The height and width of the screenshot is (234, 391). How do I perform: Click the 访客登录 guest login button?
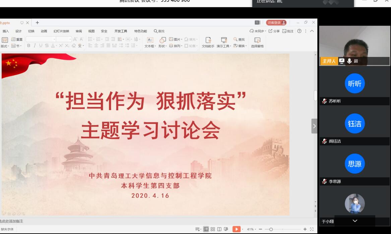point(276,22)
